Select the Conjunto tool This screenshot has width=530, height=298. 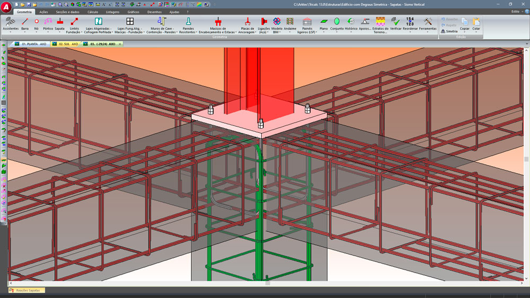pos(337,24)
